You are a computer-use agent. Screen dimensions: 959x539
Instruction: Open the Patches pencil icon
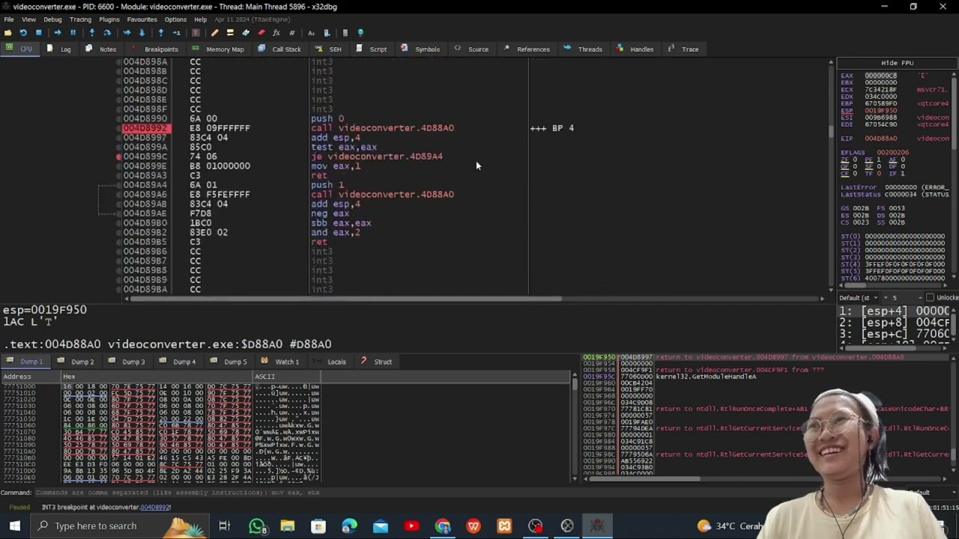click(214, 33)
